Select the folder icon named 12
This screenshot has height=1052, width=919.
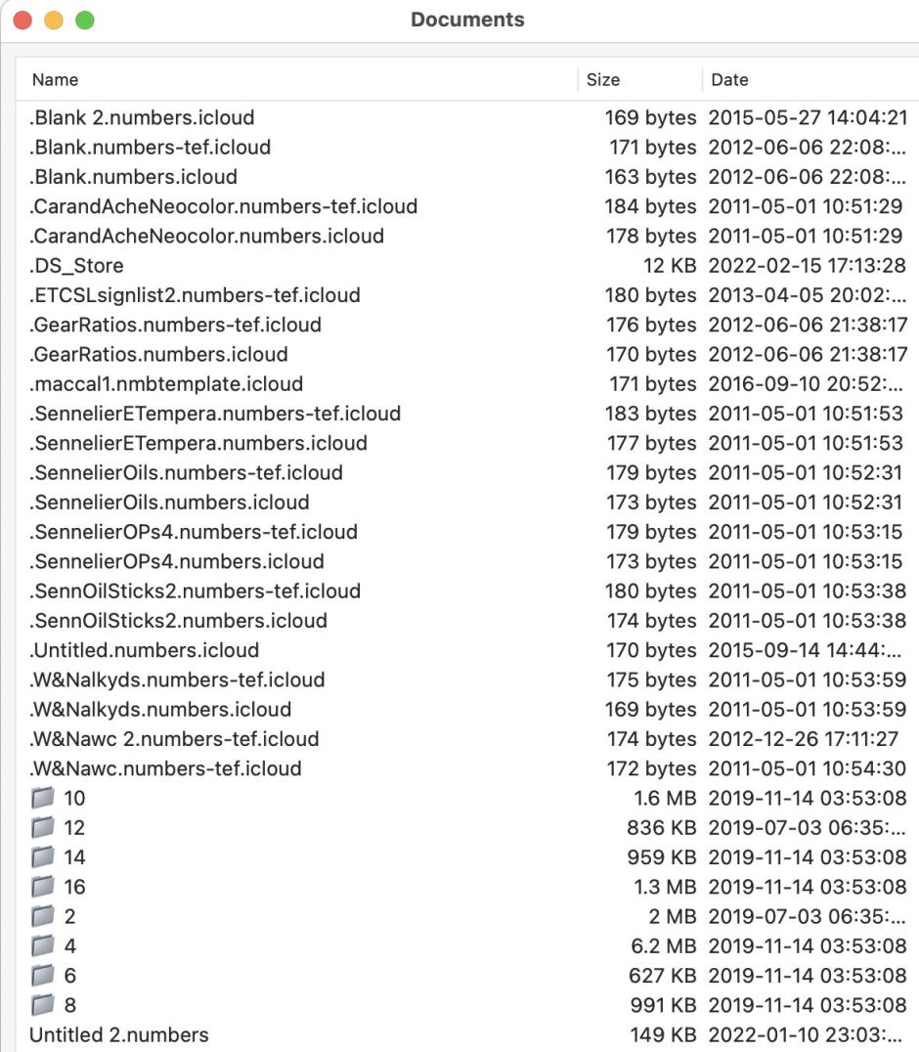click(42, 828)
